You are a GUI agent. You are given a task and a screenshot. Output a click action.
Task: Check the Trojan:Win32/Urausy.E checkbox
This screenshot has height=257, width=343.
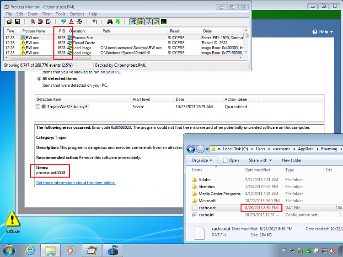coord(38,106)
